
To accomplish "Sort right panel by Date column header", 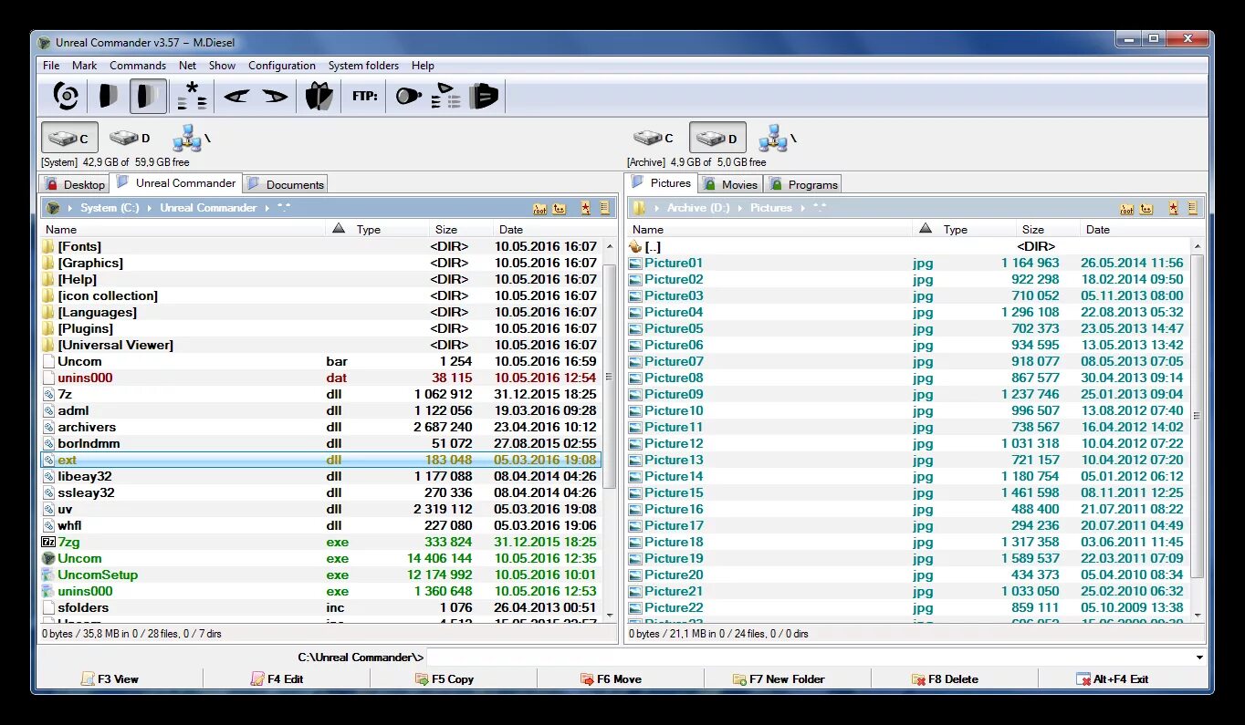I will click(x=1143, y=230).
